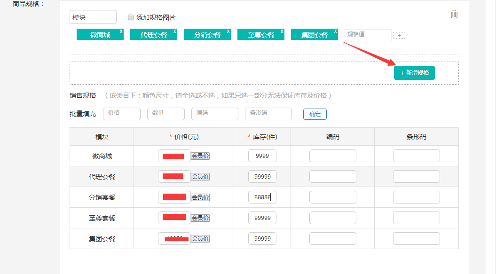The height and width of the screenshot is (274, 496).
Task: Remove the 代理套餐 spec tag
Action: pos(174,31)
